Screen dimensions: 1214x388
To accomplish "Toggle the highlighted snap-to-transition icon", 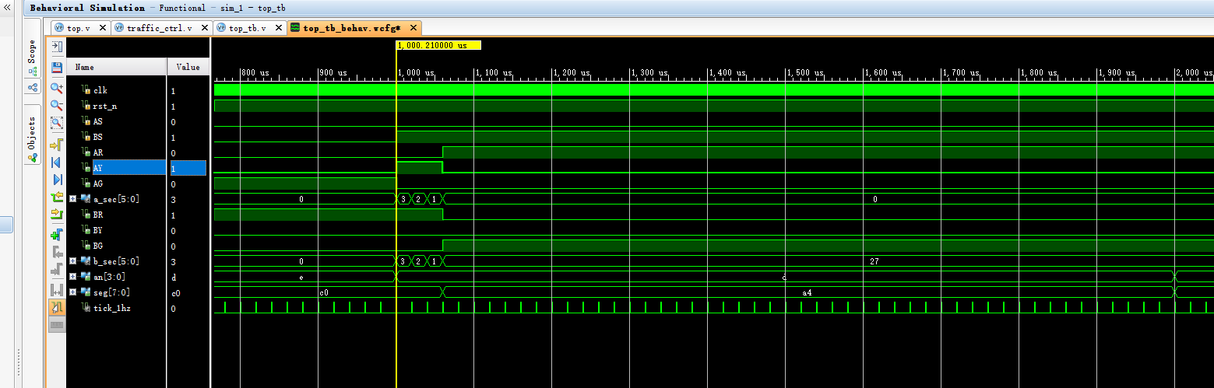I will tap(57, 308).
